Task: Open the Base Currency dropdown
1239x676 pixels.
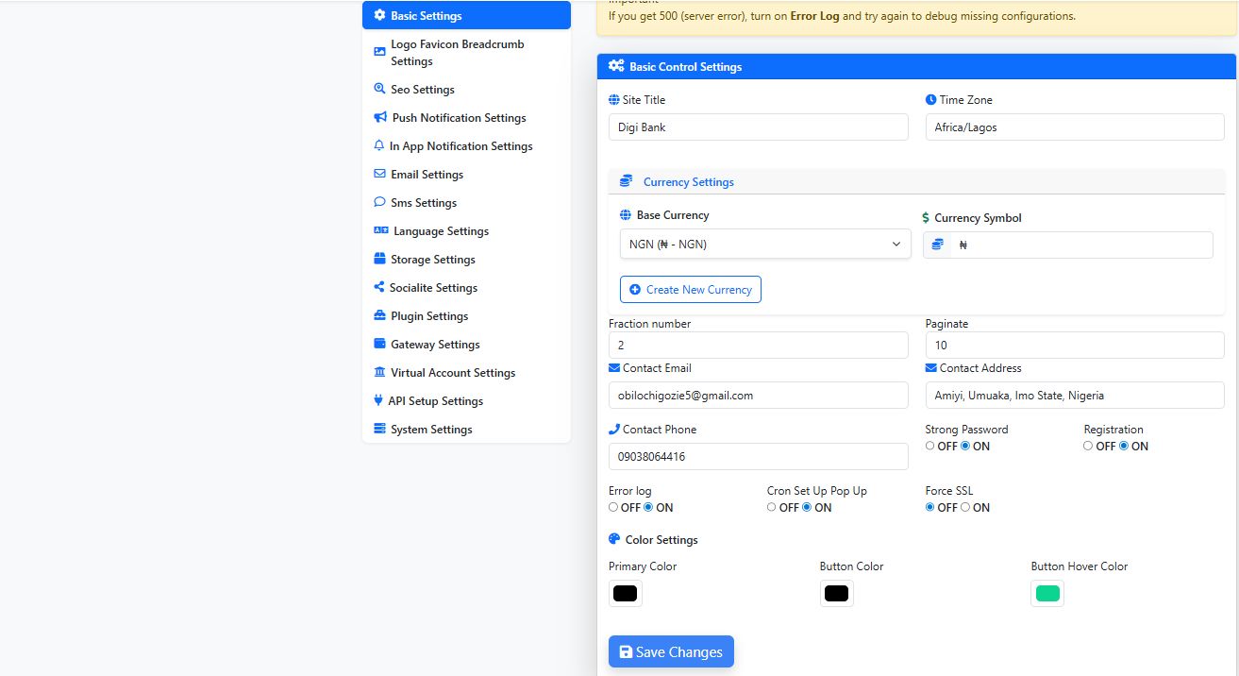Action: 764,245
